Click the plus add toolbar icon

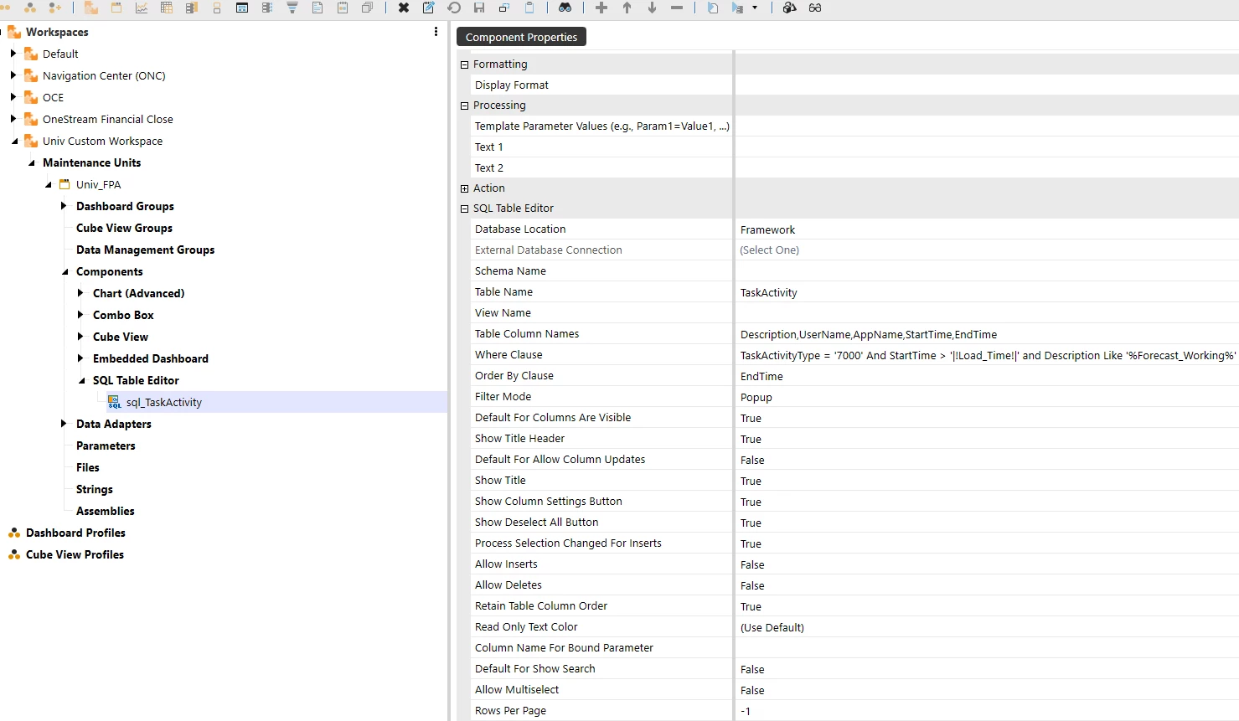coord(601,8)
